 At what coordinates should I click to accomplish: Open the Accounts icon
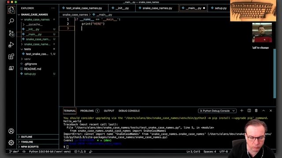[11, 131]
